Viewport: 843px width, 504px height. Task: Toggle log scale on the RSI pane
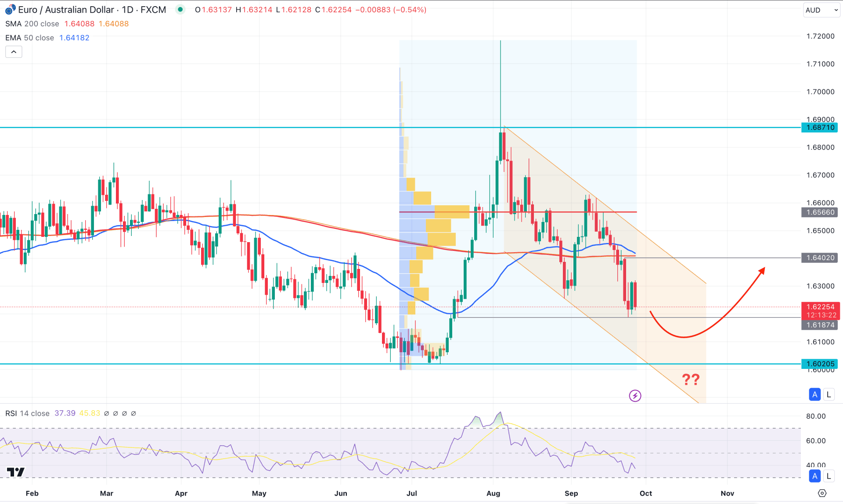(829, 475)
